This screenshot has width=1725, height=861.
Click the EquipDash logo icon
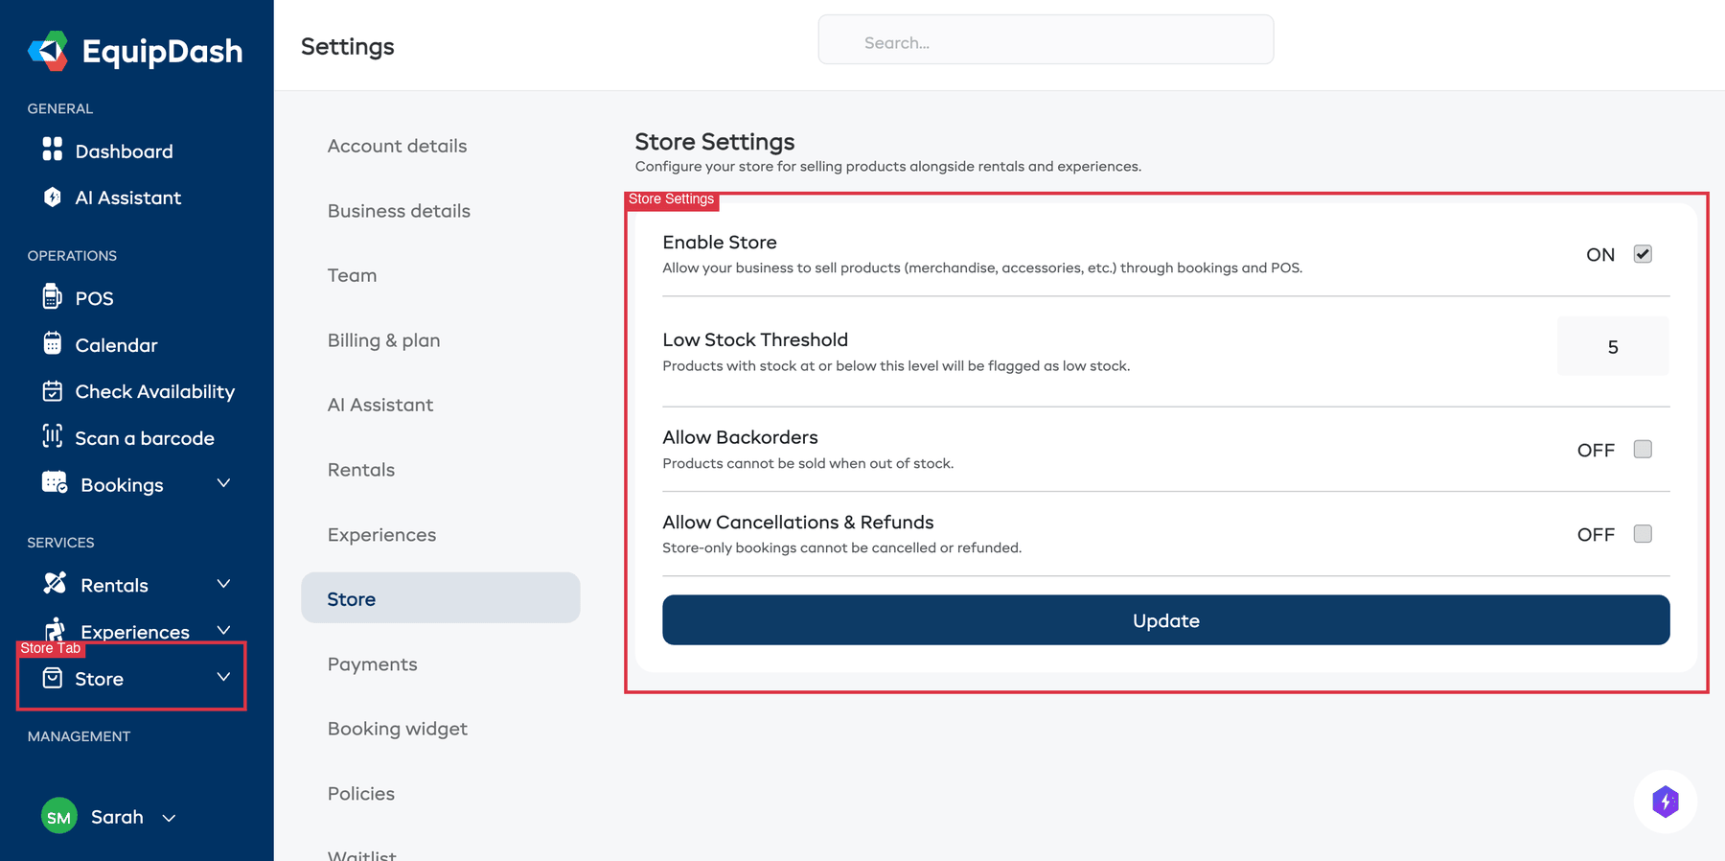click(x=48, y=51)
